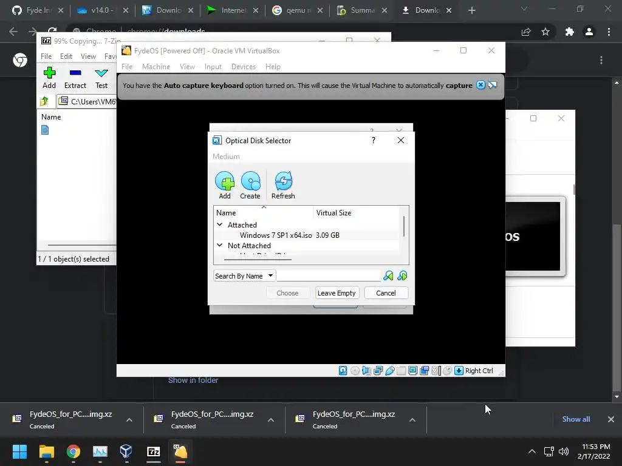
Task: Open VirtualBox cube icon in taskbar
Action: pyautogui.click(x=126, y=451)
